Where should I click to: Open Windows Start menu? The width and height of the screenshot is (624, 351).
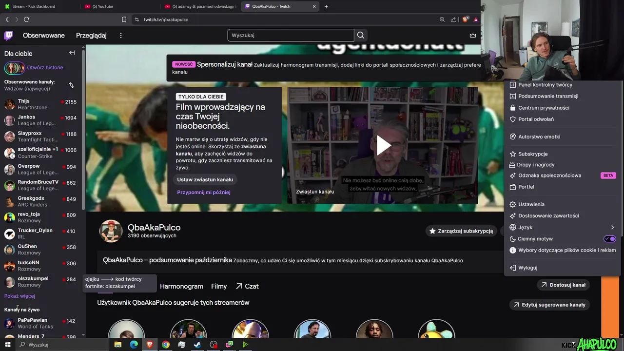click(x=7, y=345)
